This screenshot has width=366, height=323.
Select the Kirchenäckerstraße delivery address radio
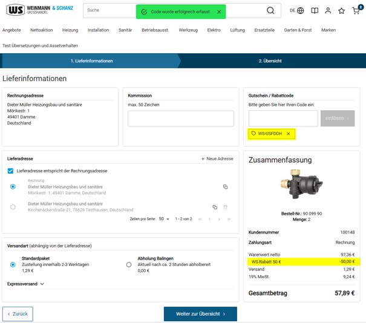click(x=13, y=207)
